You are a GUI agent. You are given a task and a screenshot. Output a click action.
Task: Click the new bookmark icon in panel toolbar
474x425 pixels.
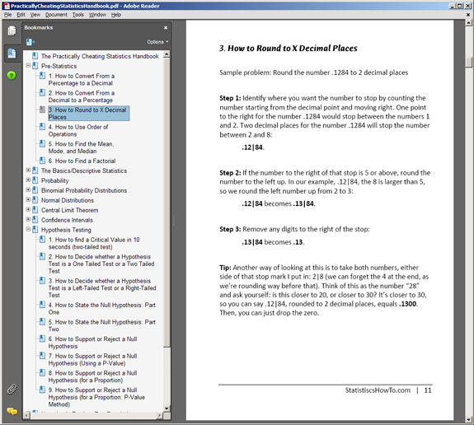pyautogui.click(x=31, y=42)
